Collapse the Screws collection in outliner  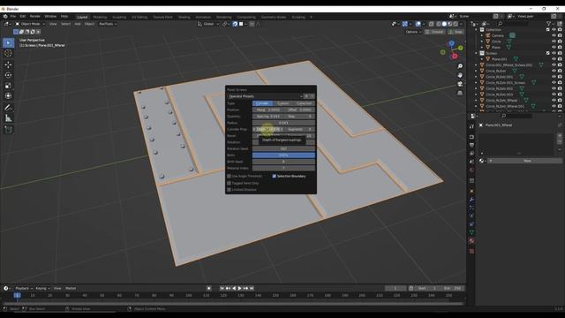click(x=477, y=53)
